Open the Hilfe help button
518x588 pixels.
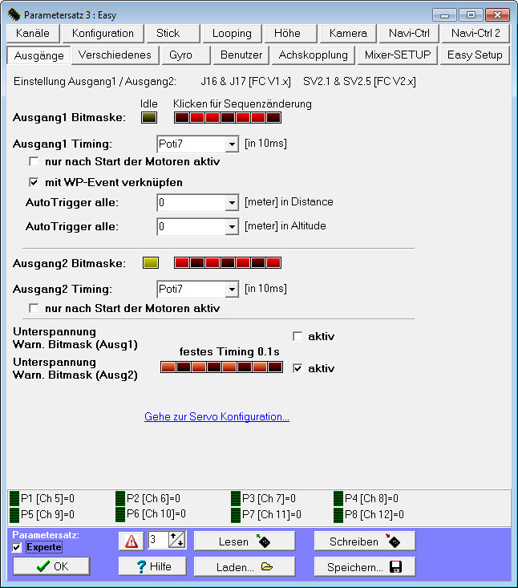click(x=145, y=566)
